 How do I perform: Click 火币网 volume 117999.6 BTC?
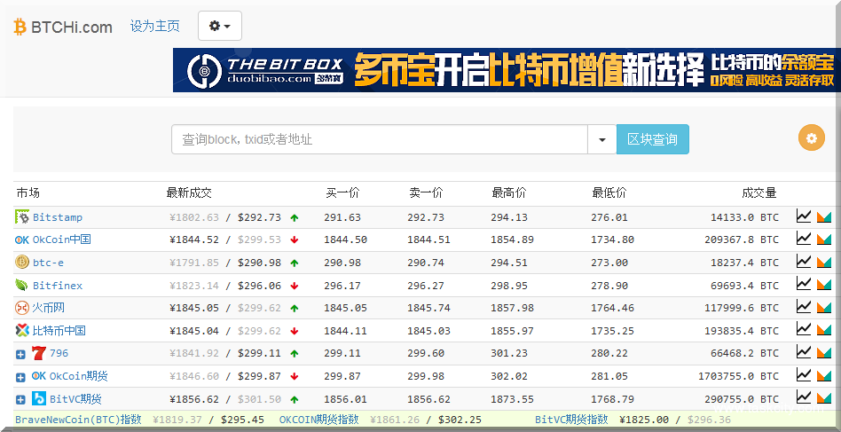tap(742, 308)
